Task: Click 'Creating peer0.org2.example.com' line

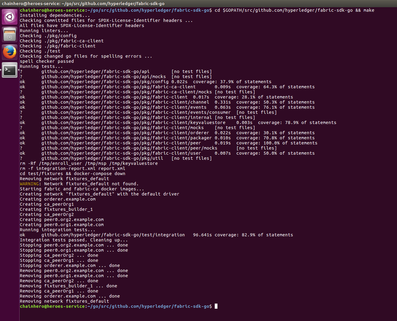Action: 62,220
